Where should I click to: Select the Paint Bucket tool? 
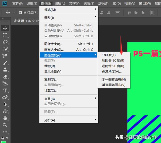[x=5, y=84]
